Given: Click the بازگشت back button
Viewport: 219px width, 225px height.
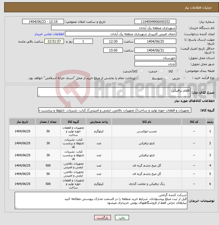Looking at the screenshot, I should 102,217.
